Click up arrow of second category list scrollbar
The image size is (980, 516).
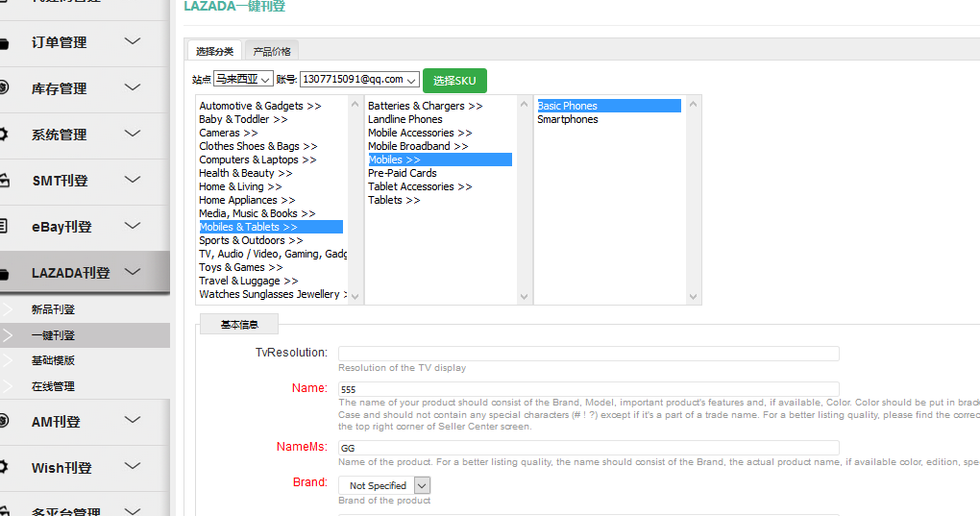pos(524,105)
